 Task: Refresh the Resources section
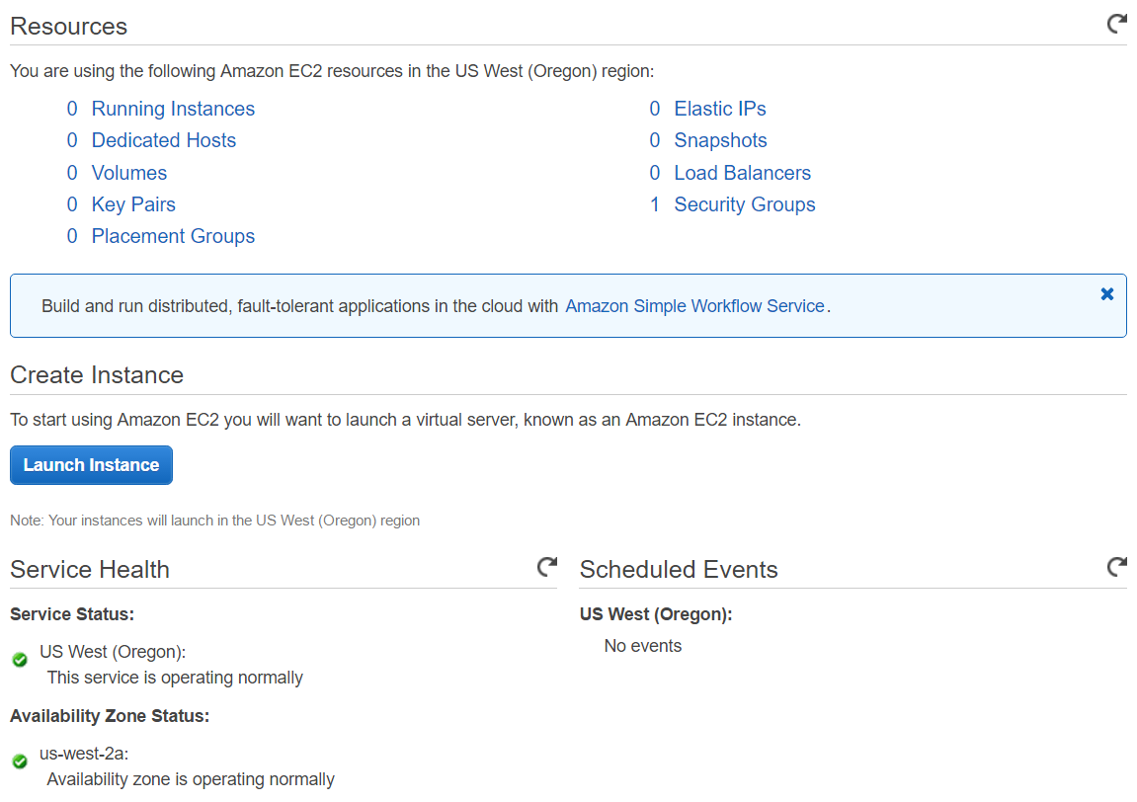(x=1116, y=24)
